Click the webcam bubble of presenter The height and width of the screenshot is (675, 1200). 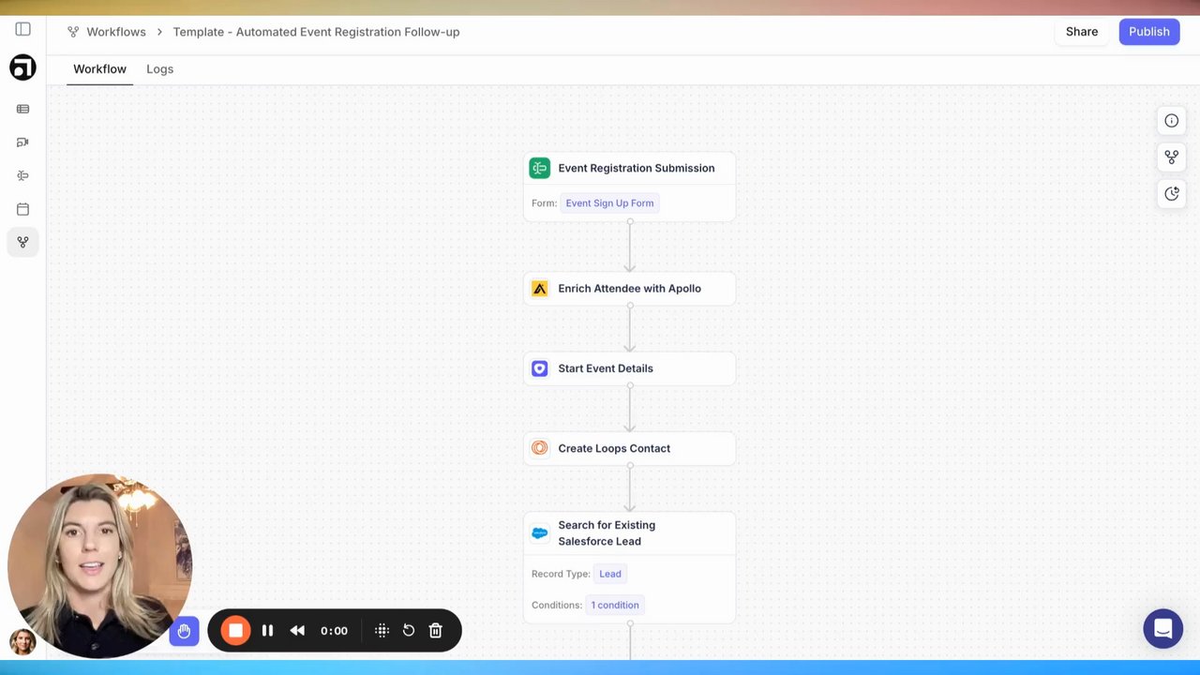[99, 565]
